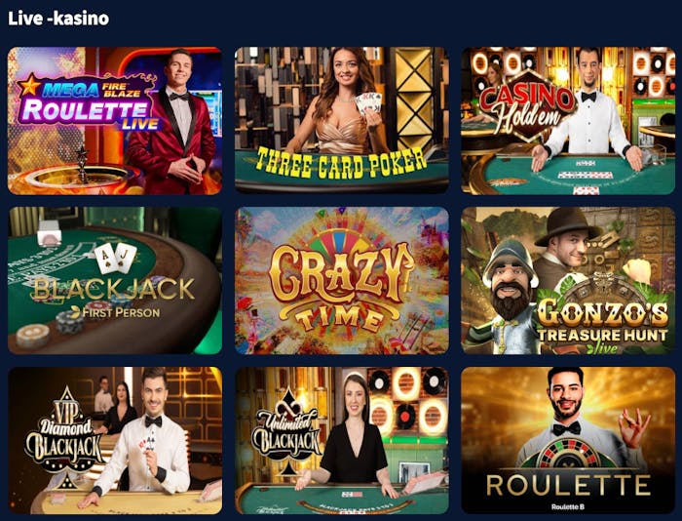
Task: Click the red Casino Hold'em logo badge
Action: [x=526, y=106]
